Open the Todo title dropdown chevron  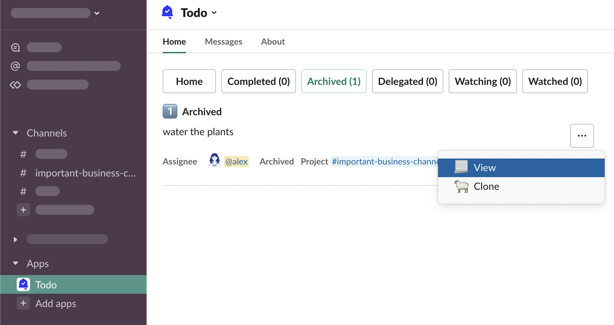[x=214, y=13]
